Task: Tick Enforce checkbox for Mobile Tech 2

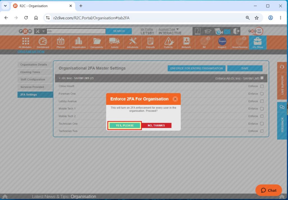Action: coord(262,116)
